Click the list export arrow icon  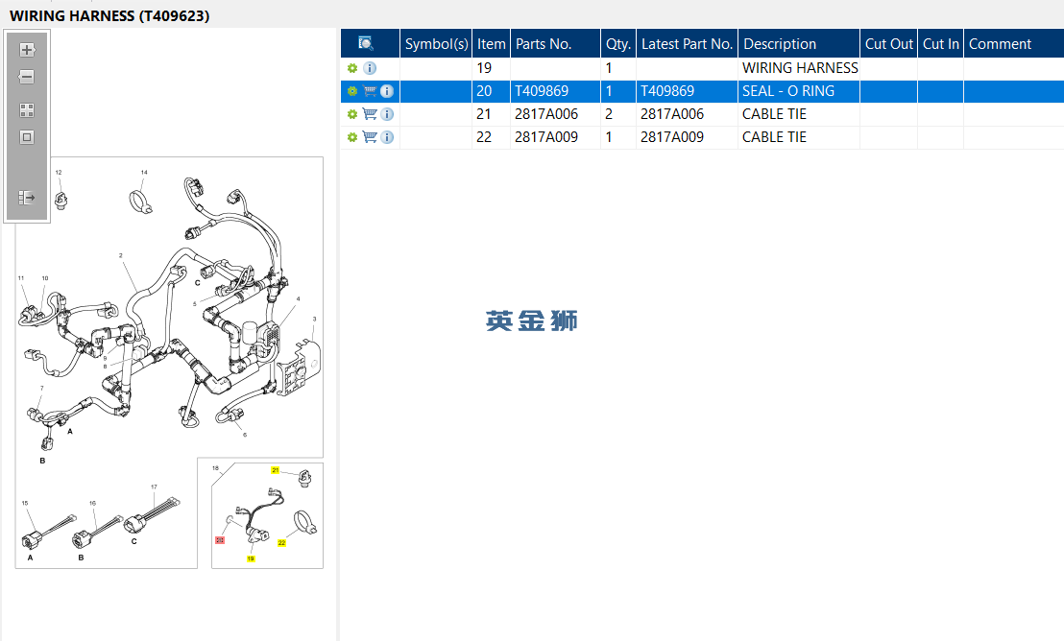pos(27,198)
